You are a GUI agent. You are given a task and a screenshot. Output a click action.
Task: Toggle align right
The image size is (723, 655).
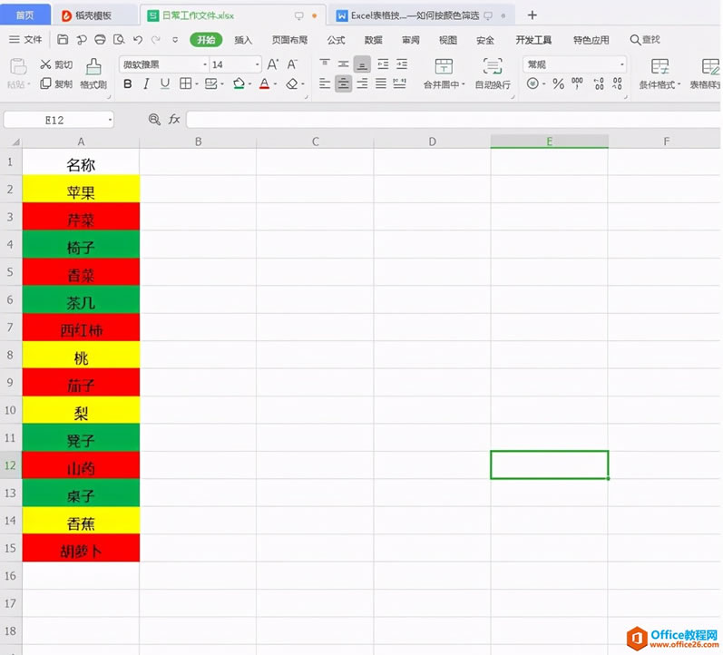click(362, 83)
